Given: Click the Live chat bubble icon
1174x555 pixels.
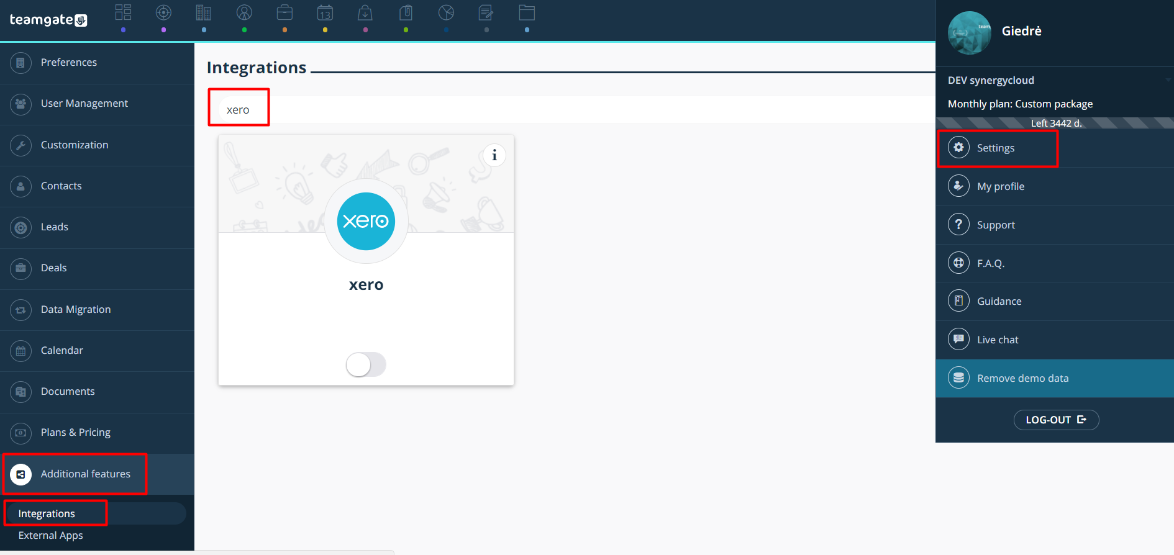Looking at the screenshot, I should click(x=958, y=340).
